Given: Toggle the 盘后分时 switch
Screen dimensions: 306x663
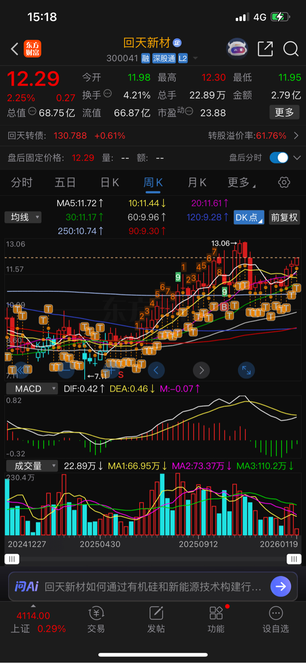Looking at the screenshot, I should [279, 157].
